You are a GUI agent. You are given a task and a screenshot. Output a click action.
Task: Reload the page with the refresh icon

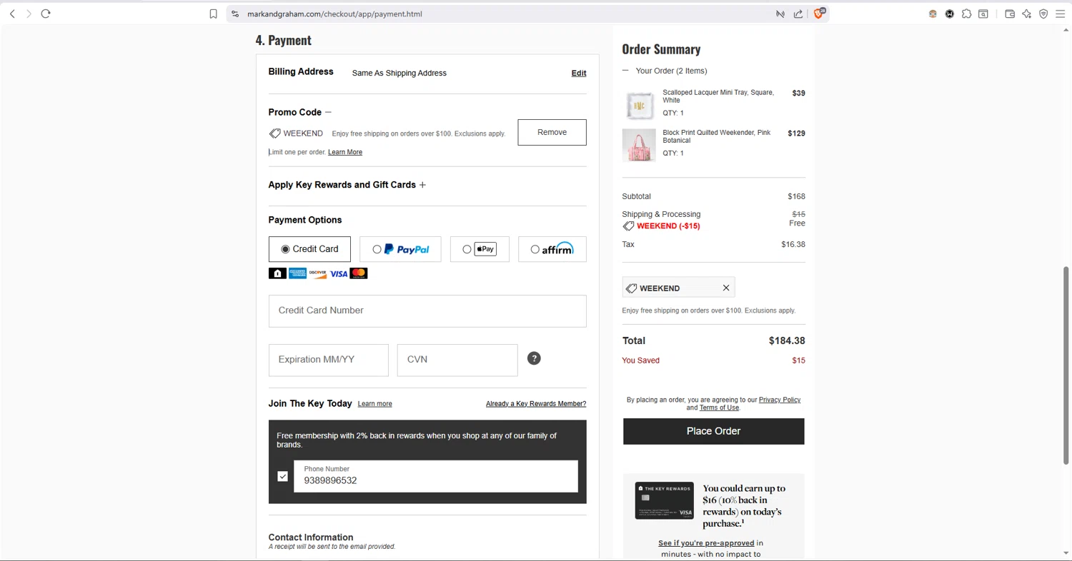pos(46,14)
